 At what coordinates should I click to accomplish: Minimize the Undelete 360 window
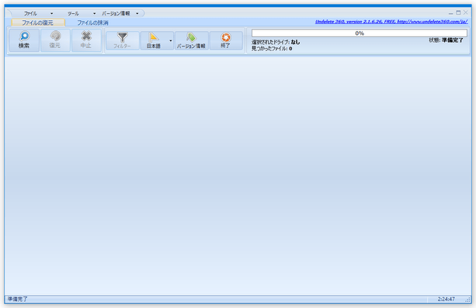point(451,13)
